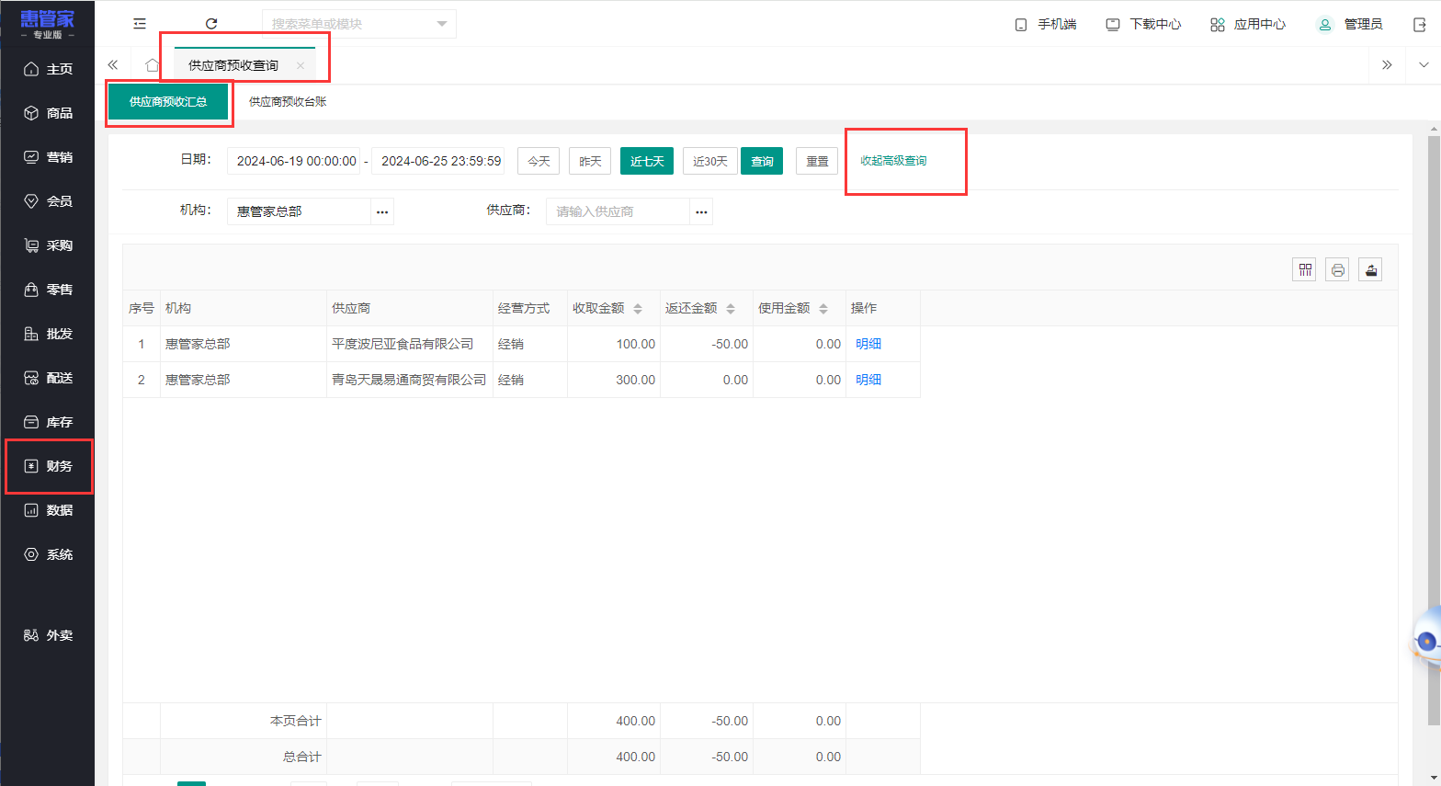Click the 经营方式 column header
This screenshot has height=786, width=1441.
click(x=530, y=308)
